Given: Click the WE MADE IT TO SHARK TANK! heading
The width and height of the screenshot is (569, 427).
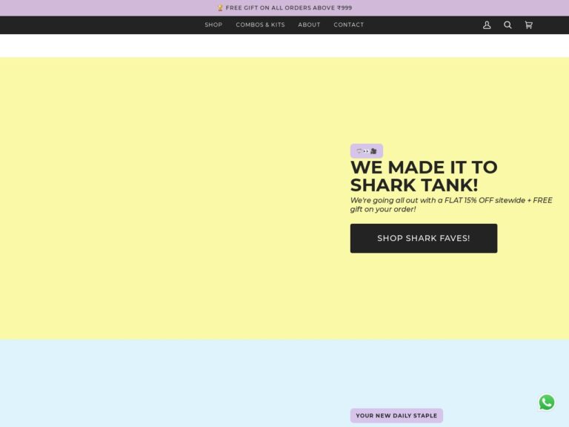Looking at the screenshot, I should [424, 176].
